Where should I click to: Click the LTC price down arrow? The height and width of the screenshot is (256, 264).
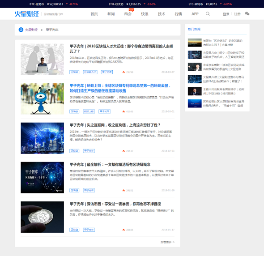pyautogui.click(x=221, y=4)
